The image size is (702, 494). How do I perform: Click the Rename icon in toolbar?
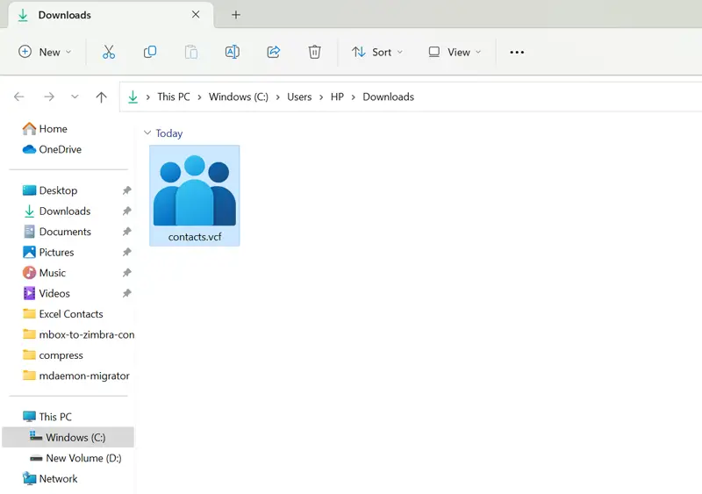point(232,53)
